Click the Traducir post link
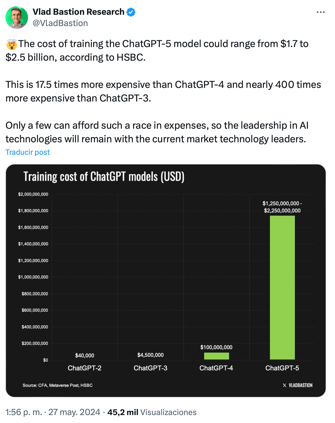Viewport: 335px width, 423px height. point(27,152)
